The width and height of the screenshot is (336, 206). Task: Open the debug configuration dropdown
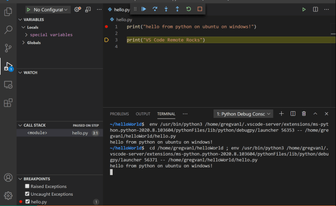[48, 10]
